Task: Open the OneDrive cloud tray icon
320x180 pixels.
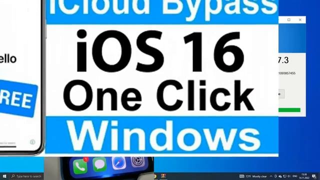Action: 280,176
